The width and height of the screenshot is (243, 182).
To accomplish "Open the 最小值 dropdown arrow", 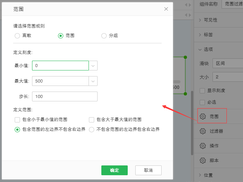I will point(93,66).
